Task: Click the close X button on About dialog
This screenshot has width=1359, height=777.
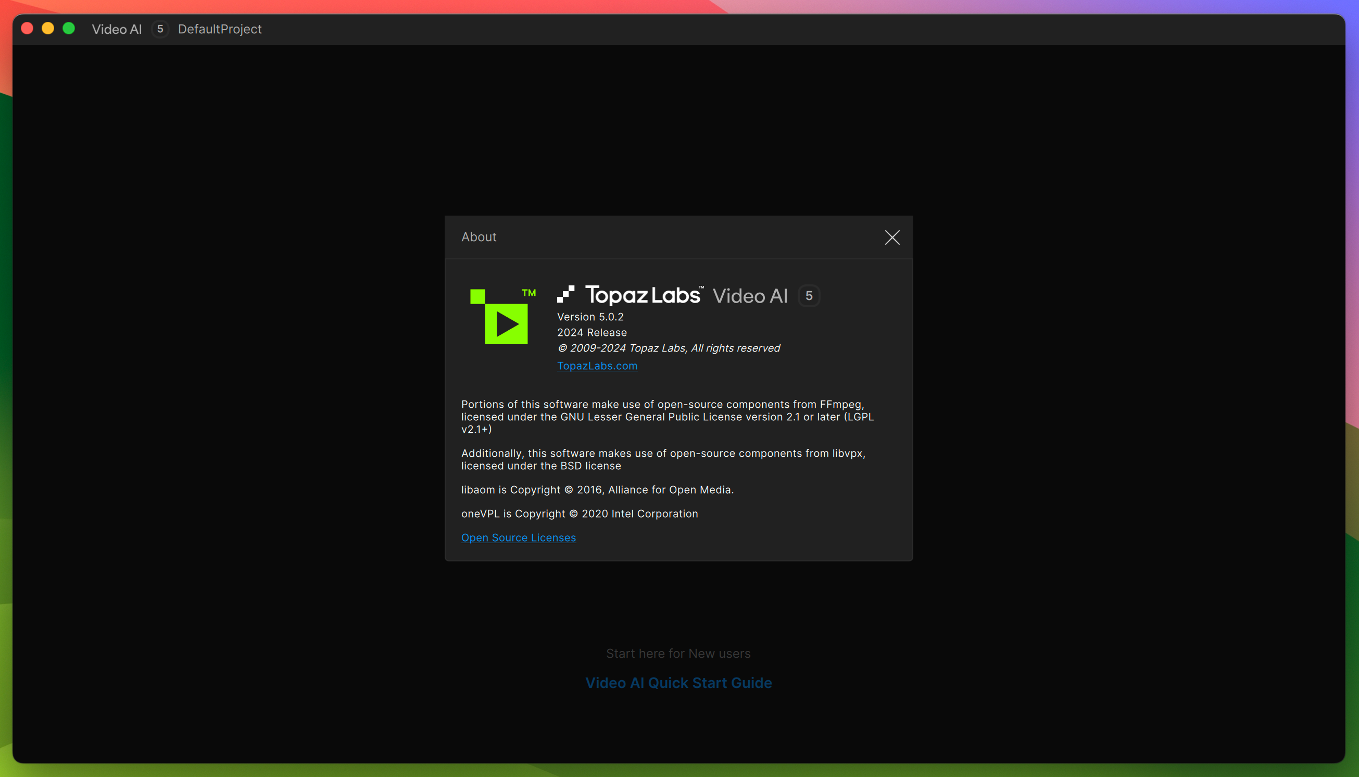Action: tap(892, 236)
